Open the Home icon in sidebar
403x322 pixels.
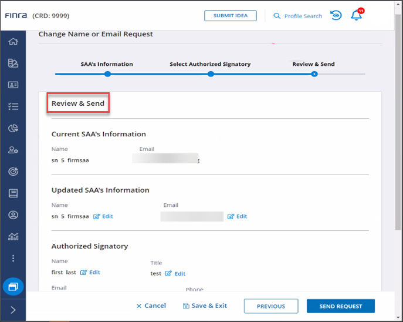tap(13, 42)
